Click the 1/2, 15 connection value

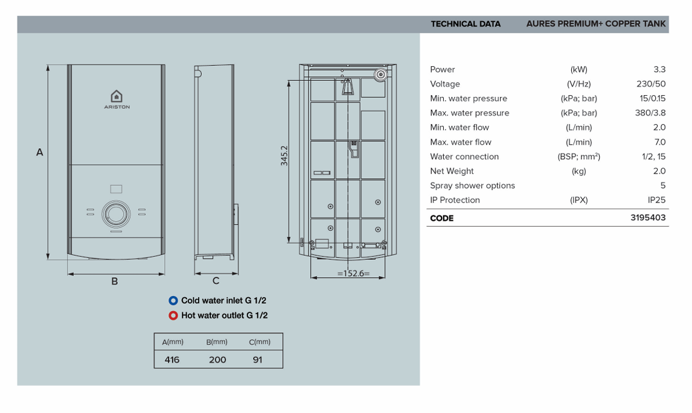click(653, 157)
